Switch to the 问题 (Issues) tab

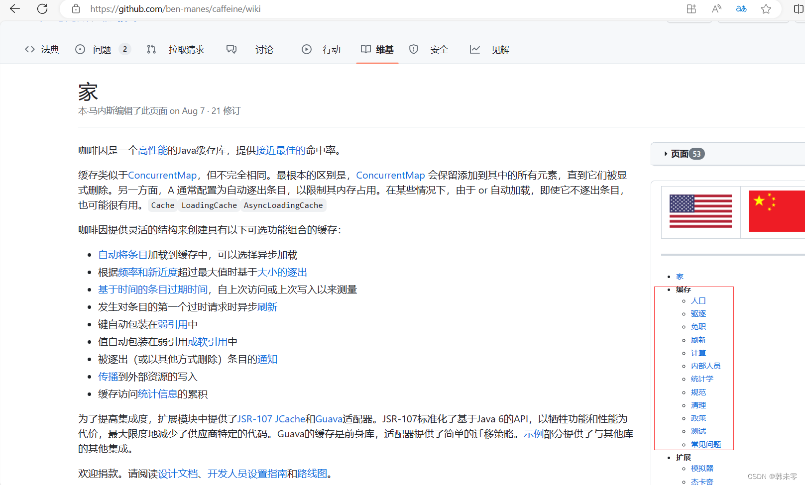coord(102,49)
